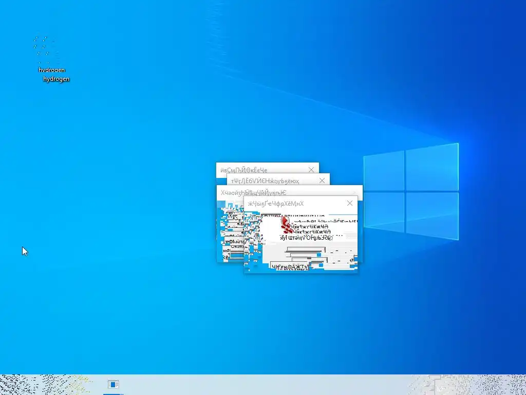Image resolution: width=526 pixels, height=395 pixels.
Task: Click the running app button in the taskbar
Action: 114,385
